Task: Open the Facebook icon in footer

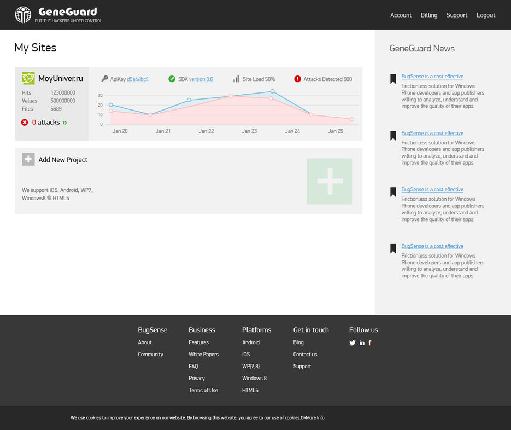Action: pyautogui.click(x=369, y=342)
